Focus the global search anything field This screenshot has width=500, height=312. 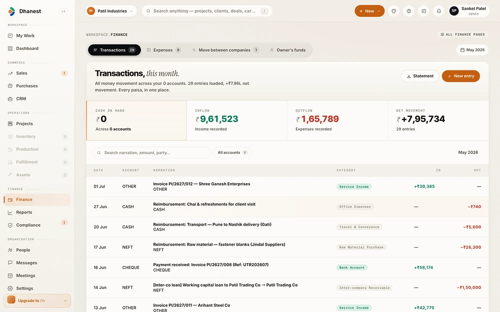point(207,11)
